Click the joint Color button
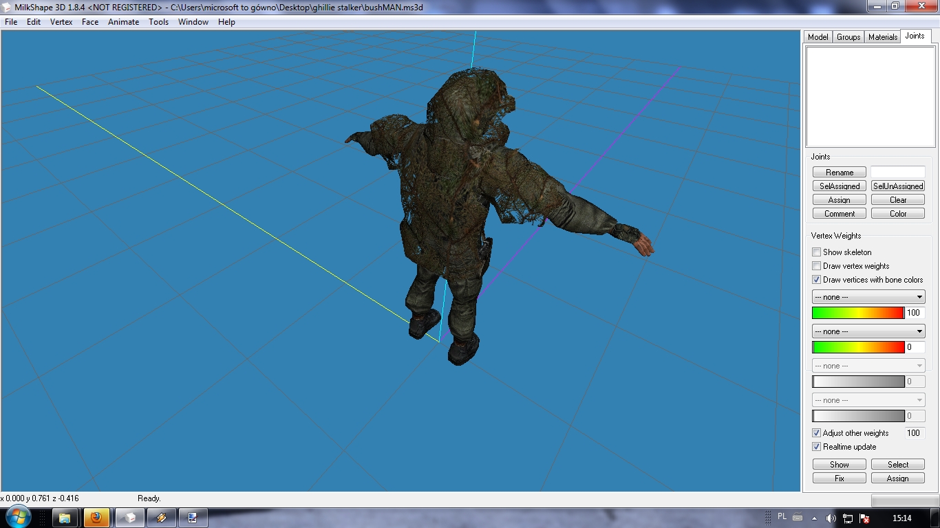The height and width of the screenshot is (528, 940). pos(898,214)
